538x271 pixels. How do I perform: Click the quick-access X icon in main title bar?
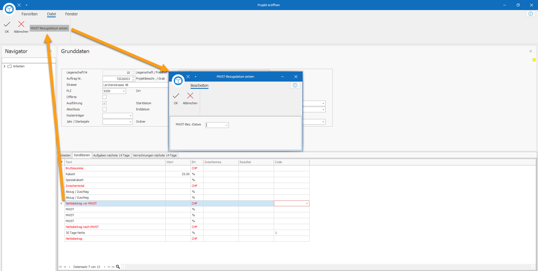[x=19, y=5]
